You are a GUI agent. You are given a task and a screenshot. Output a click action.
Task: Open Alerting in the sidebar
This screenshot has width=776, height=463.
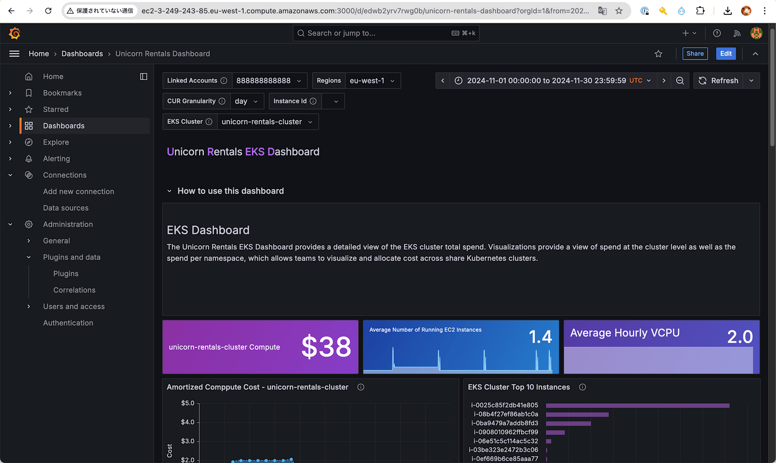(57, 159)
